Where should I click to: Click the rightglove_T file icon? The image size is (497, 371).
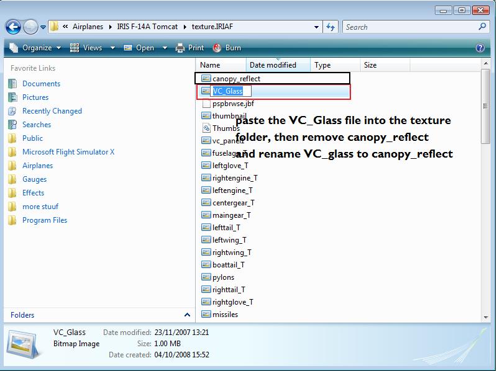point(206,302)
